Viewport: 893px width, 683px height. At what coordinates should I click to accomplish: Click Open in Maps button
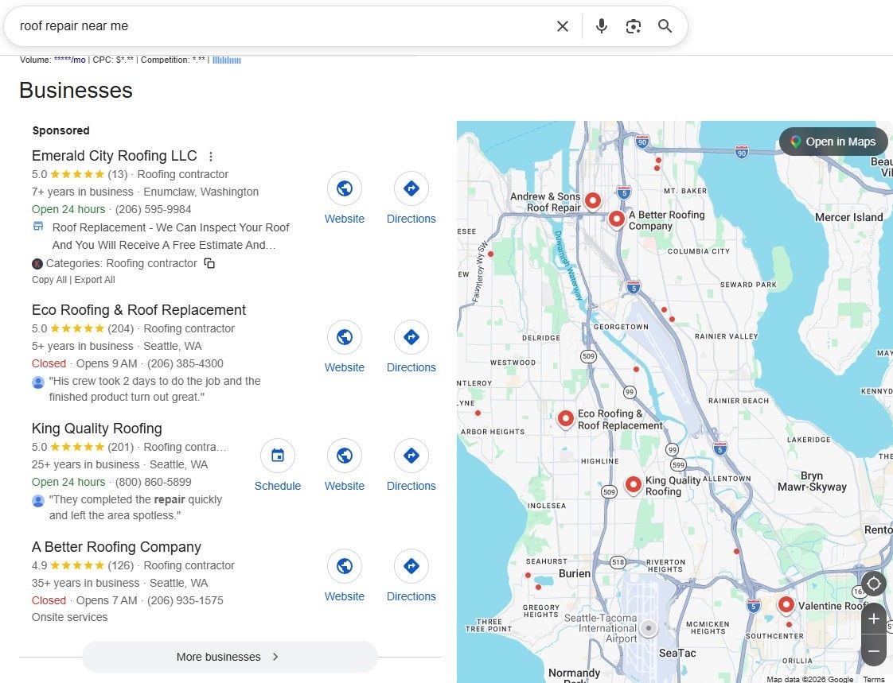(833, 142)
